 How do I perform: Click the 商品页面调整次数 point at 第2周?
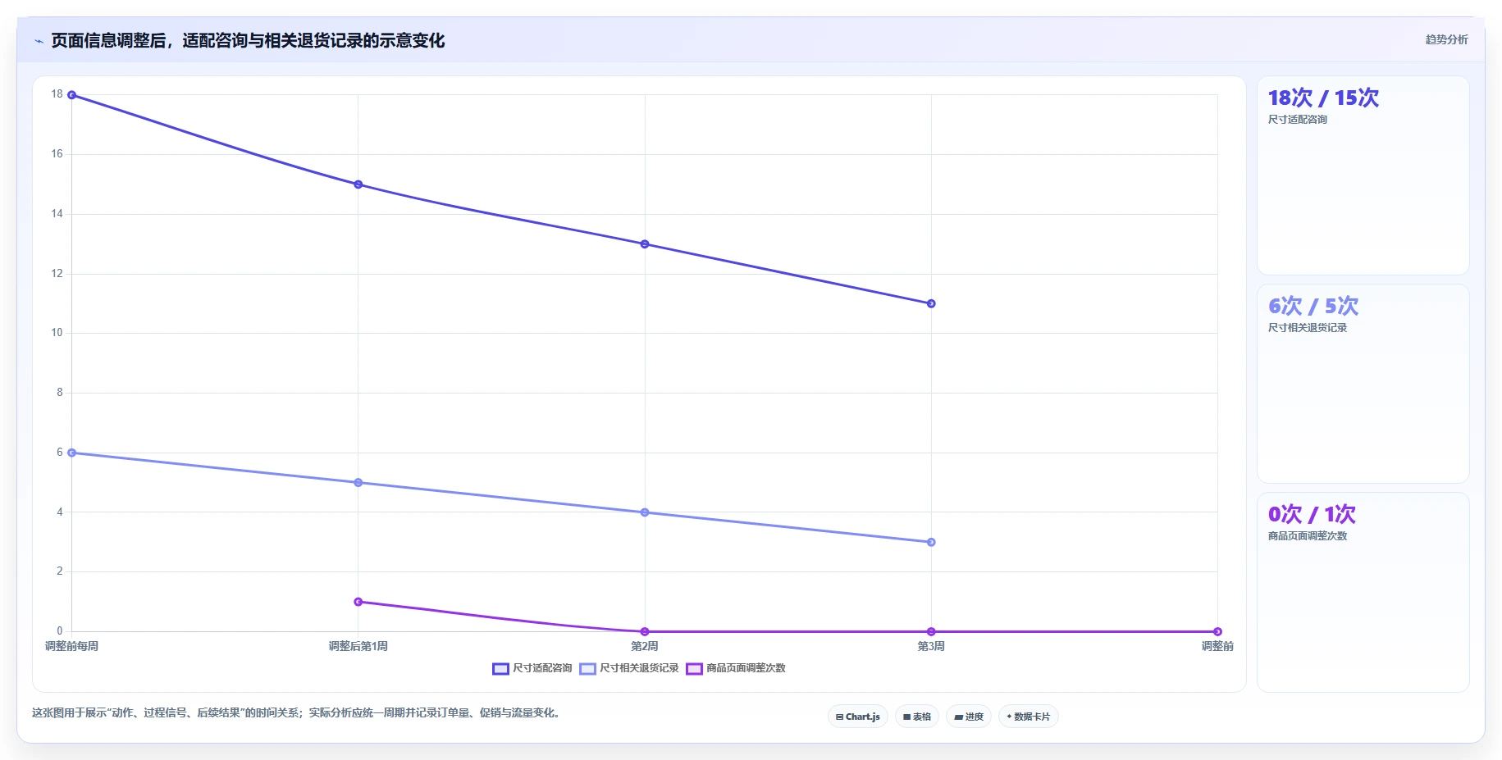click(645, 631)
